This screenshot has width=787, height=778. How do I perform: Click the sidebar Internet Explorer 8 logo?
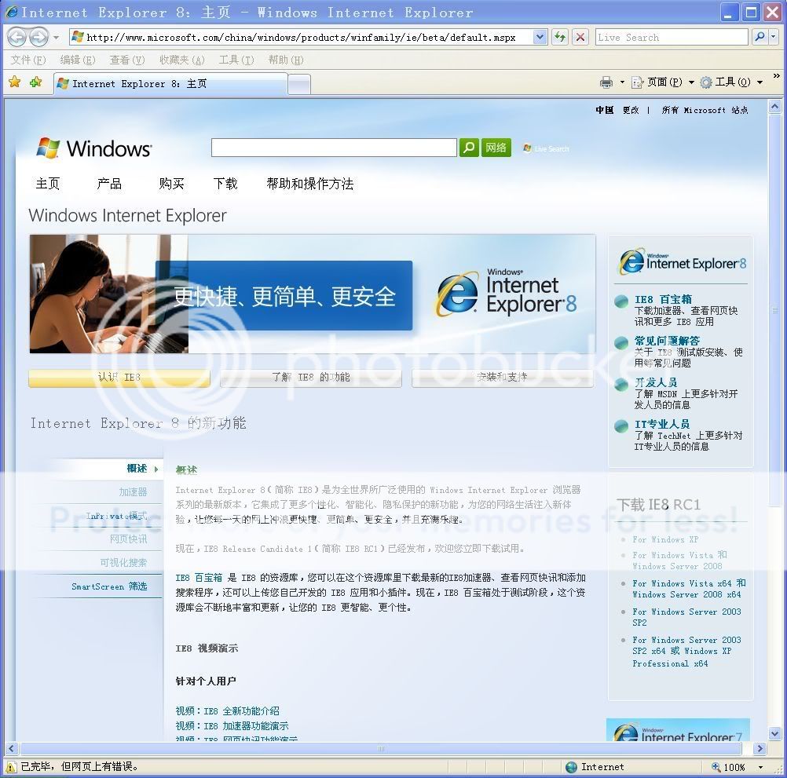(x=683, y=261)
